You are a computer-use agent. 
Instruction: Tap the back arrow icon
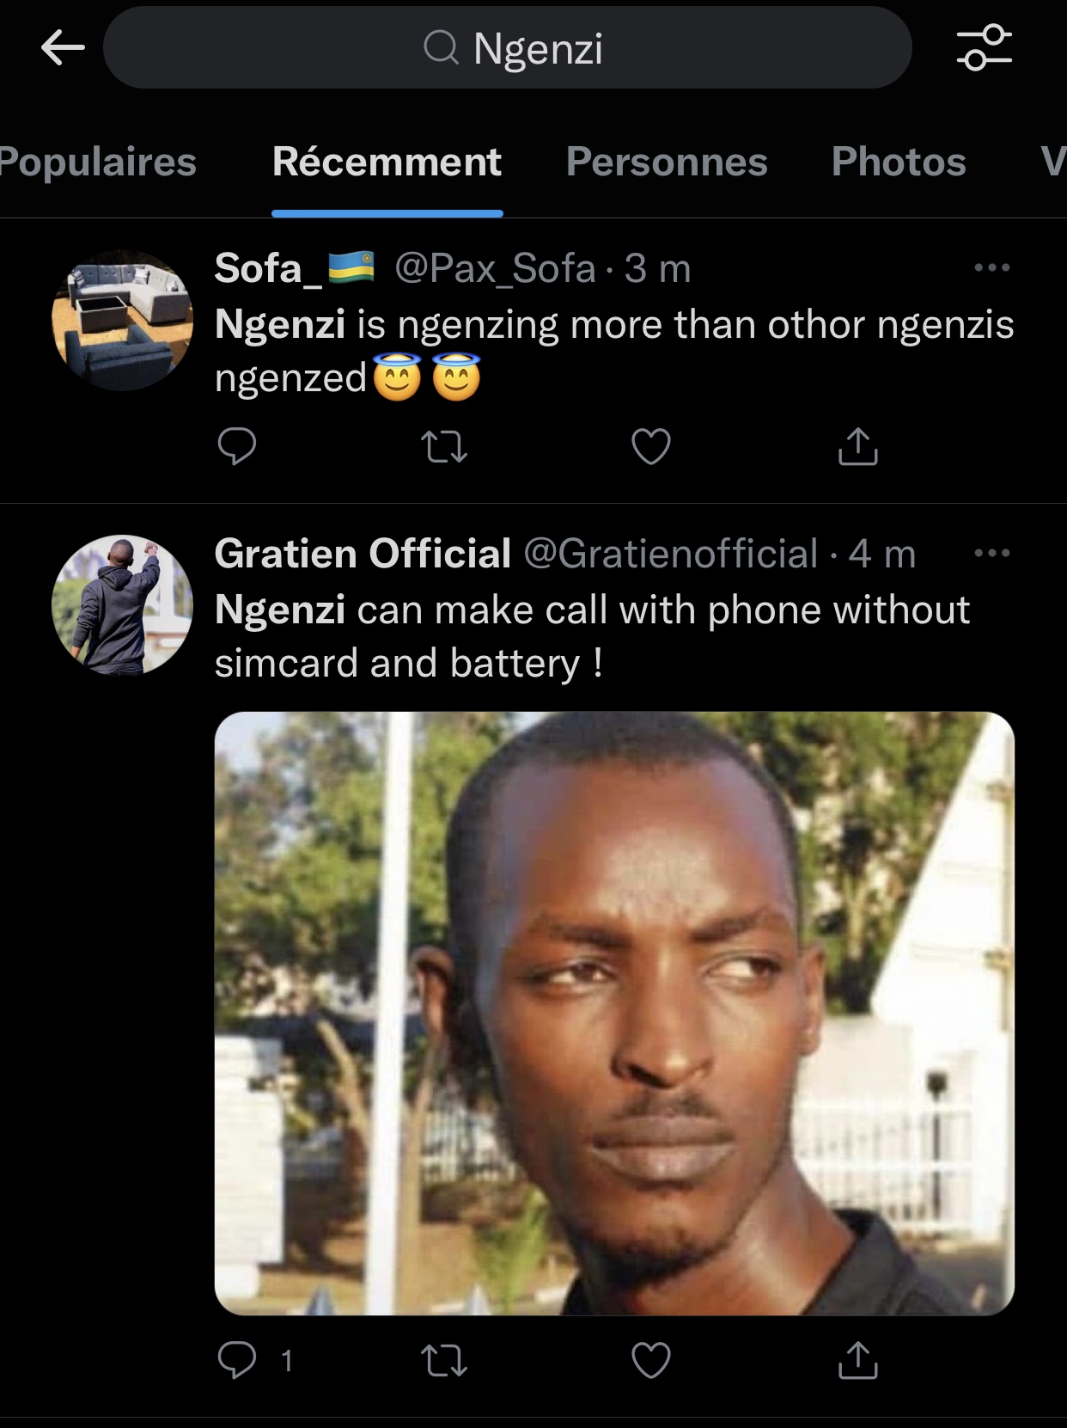pos(63,47)
